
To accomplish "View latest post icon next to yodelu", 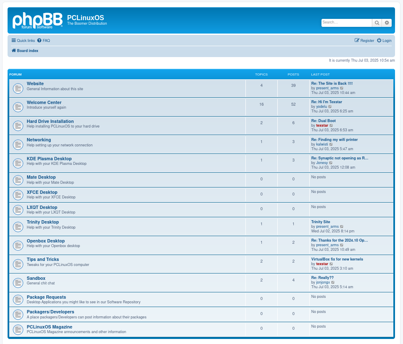I will click(x=330, y=107).
